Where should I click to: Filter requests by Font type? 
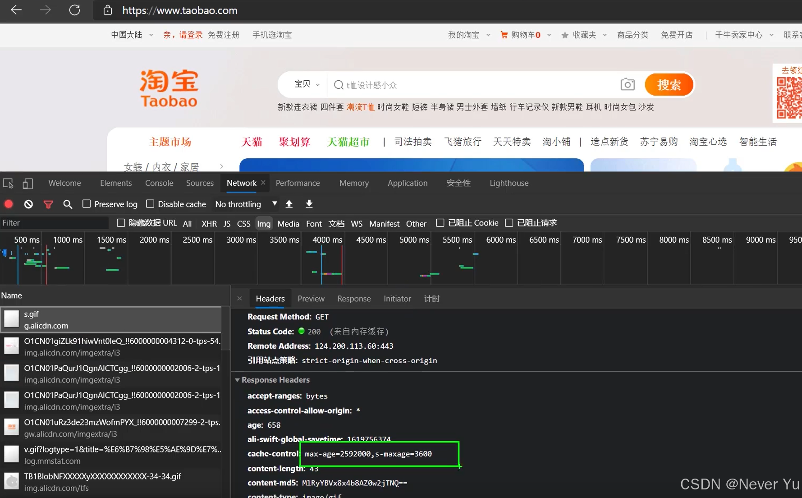click(x=314, y=223)
